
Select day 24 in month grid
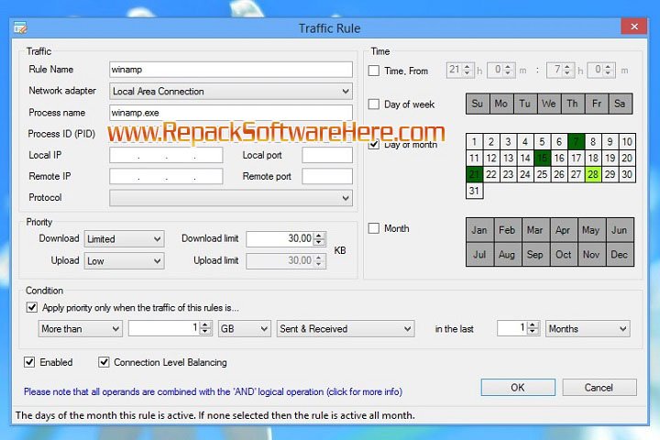point(525,174)
